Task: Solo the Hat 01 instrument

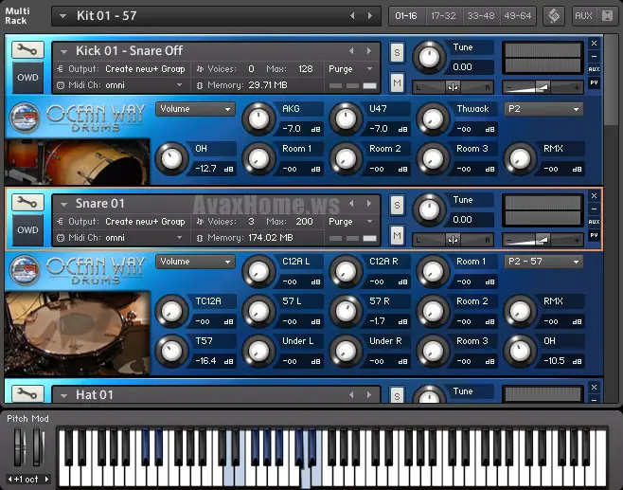Action: 397,395
